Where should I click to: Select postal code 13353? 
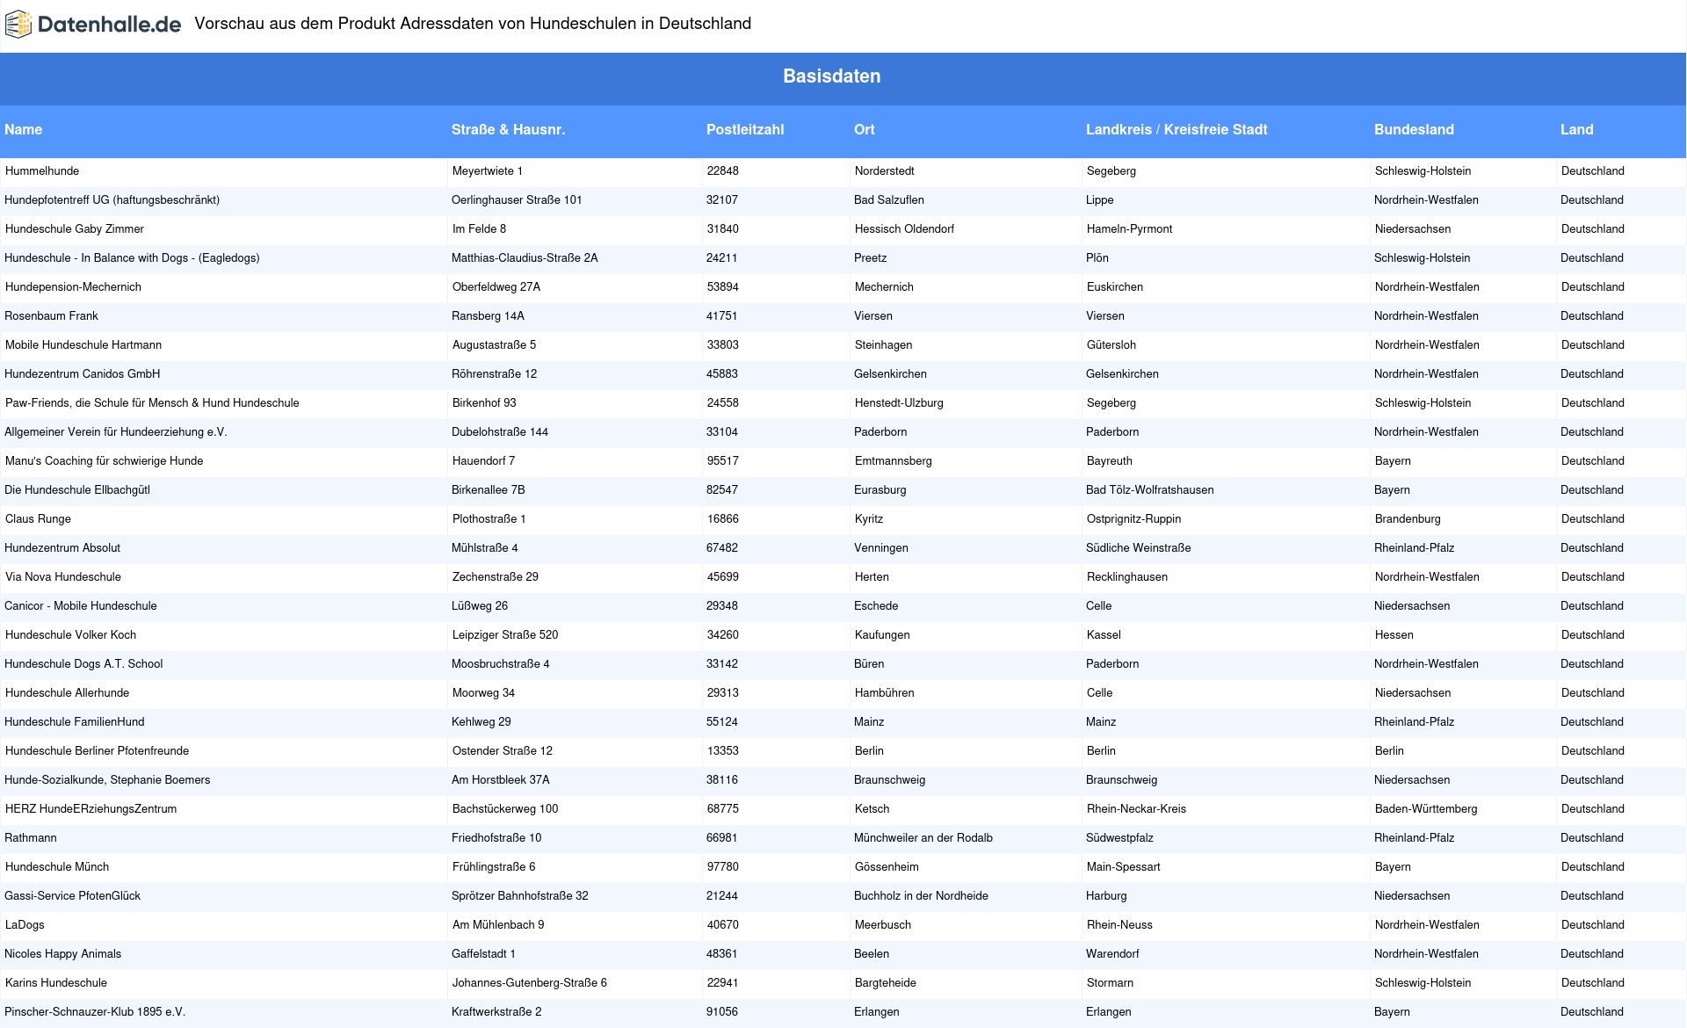[x=723, y=751]
